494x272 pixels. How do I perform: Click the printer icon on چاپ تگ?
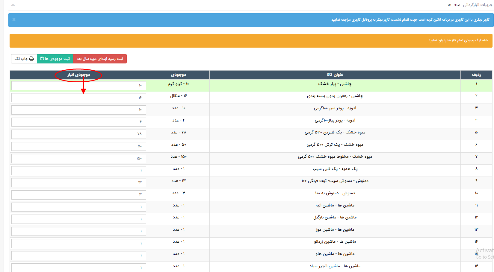31,59
